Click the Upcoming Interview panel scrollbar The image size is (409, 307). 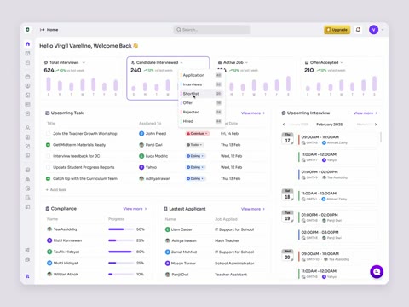pyautogui.click(x=381, y=137)
